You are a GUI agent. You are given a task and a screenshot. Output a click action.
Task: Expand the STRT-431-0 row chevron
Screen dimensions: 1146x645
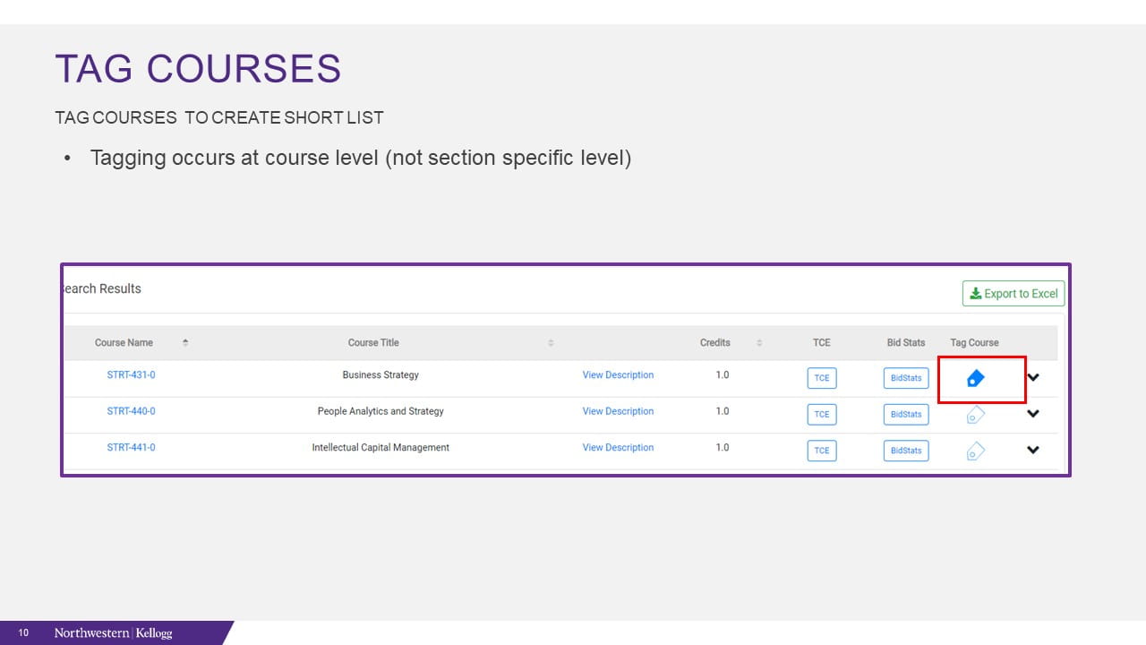click(1033, 378)
